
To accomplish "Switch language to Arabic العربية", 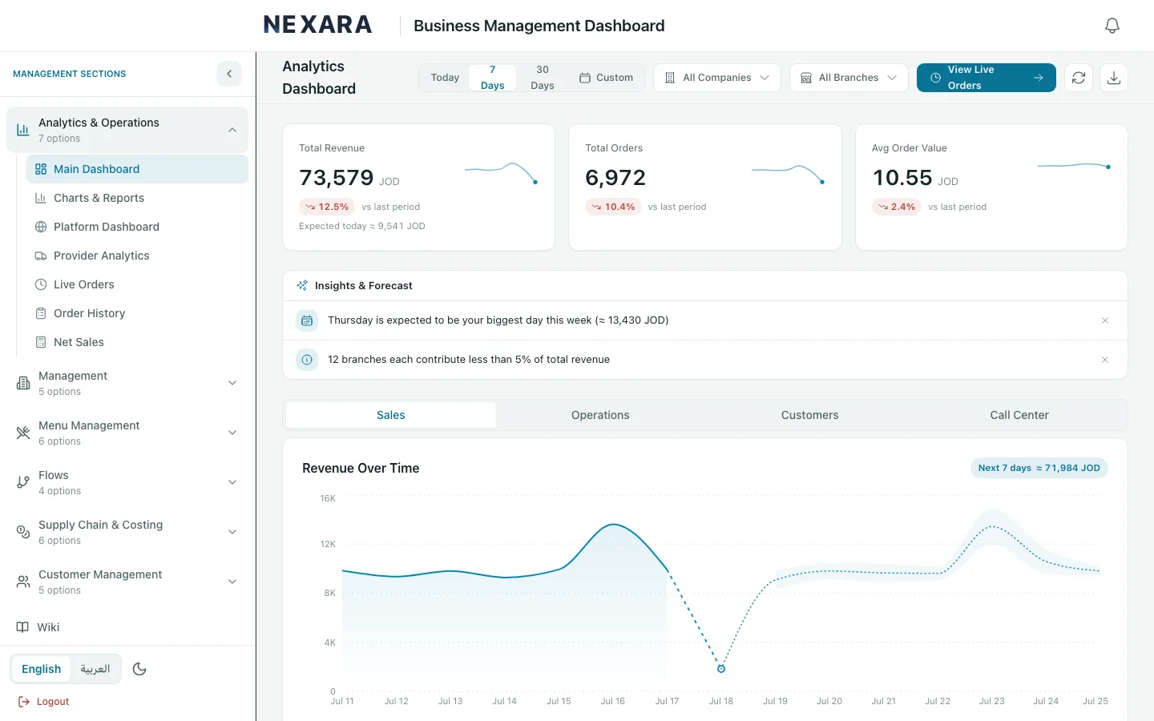I will (x=95, y=669).
